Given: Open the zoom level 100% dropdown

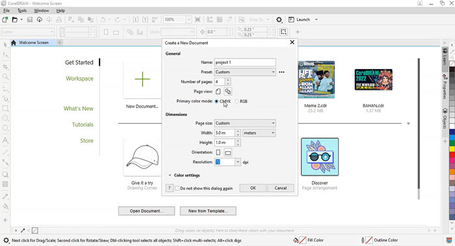Looking at the screenshot, I should coord(188,20).
